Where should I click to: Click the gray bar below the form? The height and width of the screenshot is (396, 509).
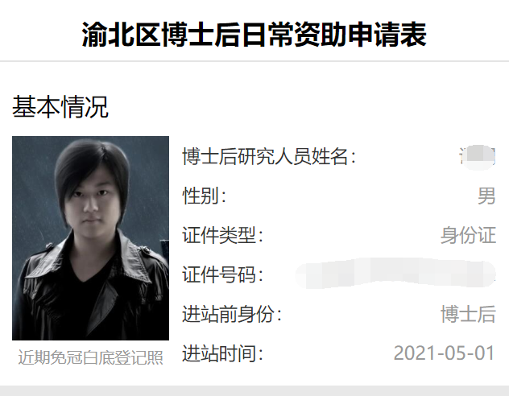tap(254, 391)
